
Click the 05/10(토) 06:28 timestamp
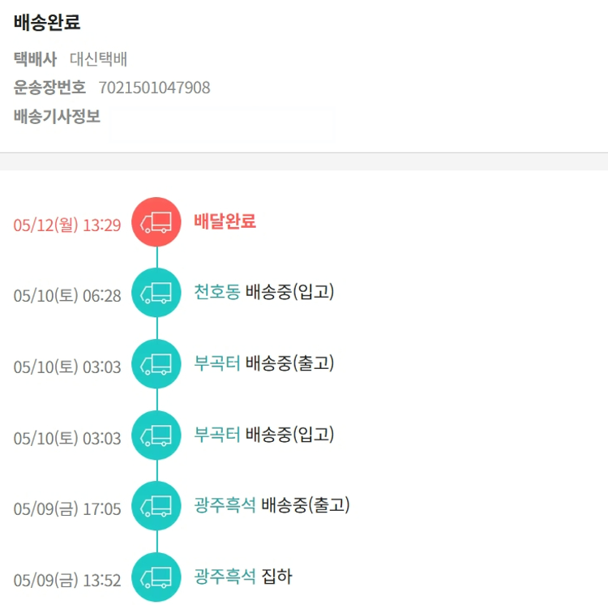67,296
